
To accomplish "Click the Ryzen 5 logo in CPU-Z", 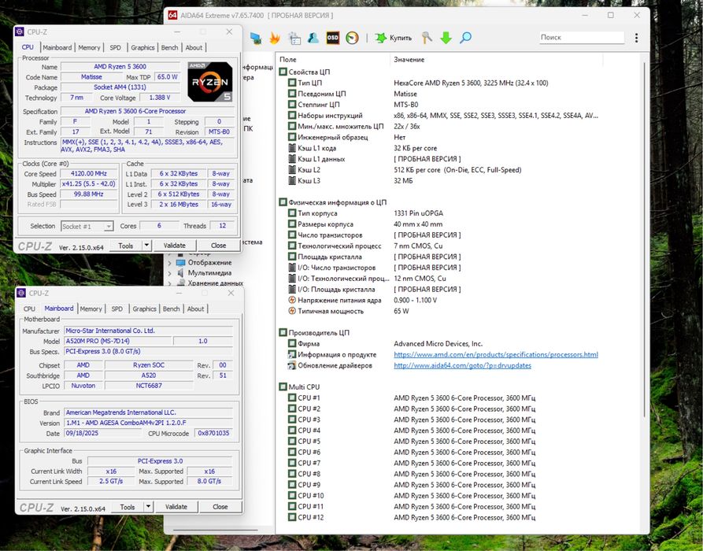I will 210,82.
